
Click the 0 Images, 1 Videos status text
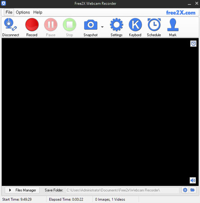[110, 199]
